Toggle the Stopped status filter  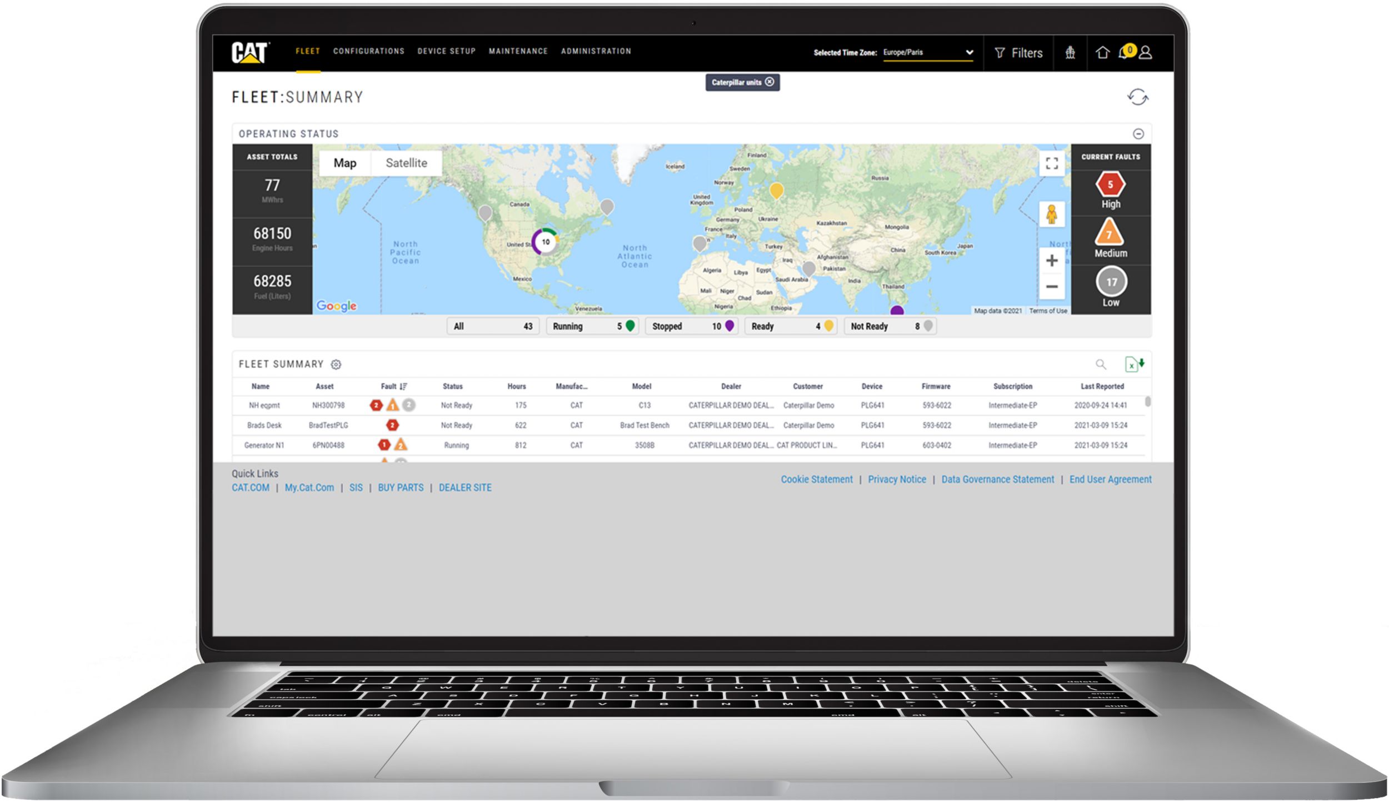pyautogui.click(x=691, y=326)
